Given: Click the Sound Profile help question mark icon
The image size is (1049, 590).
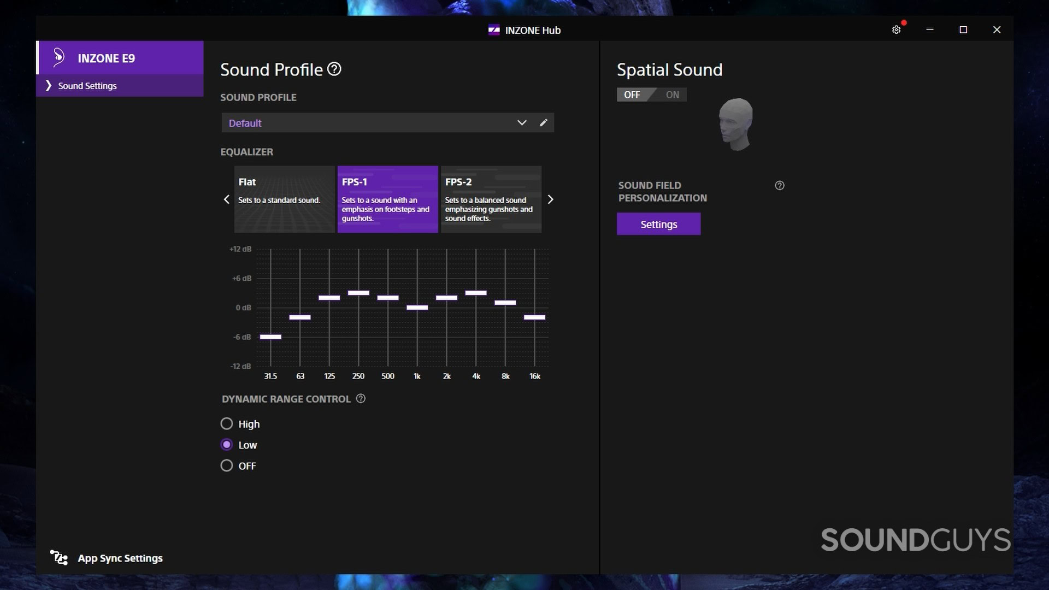Looking at the screenshot, I should click(x=334, y=69).
